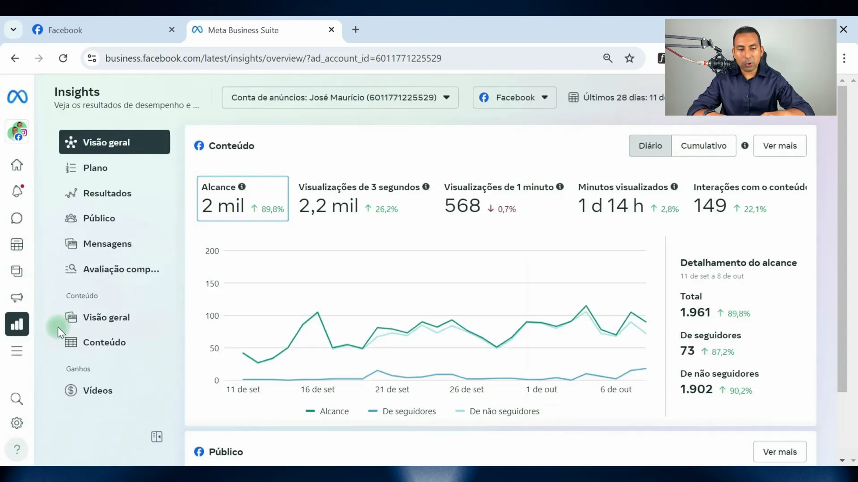Click info icon beside Visualizações de 3 segundos
Screen dimensions: 858x482
pos(426,187)
